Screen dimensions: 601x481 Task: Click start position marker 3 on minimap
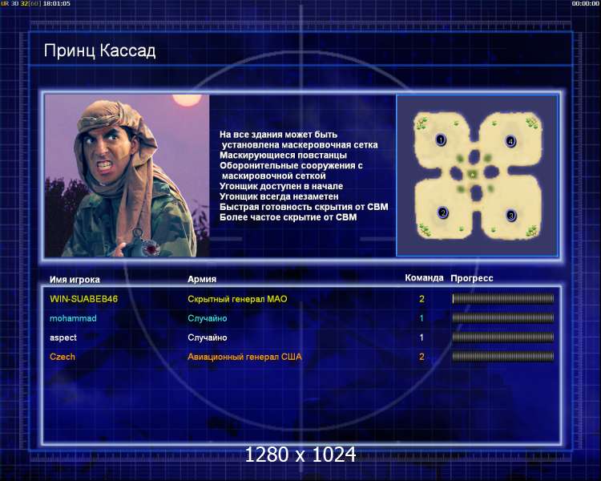[511, 216]
